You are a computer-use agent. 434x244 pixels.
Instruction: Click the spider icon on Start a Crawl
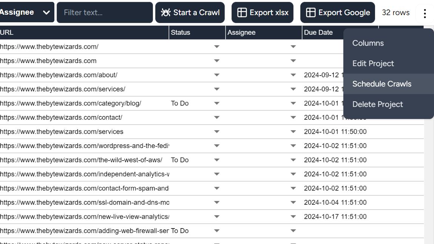[164, 12]
